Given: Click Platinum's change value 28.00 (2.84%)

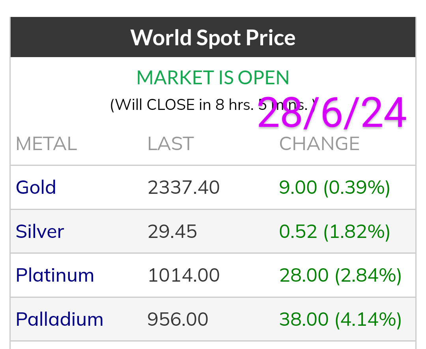Looking at the screenshot, I should (340, 275).
